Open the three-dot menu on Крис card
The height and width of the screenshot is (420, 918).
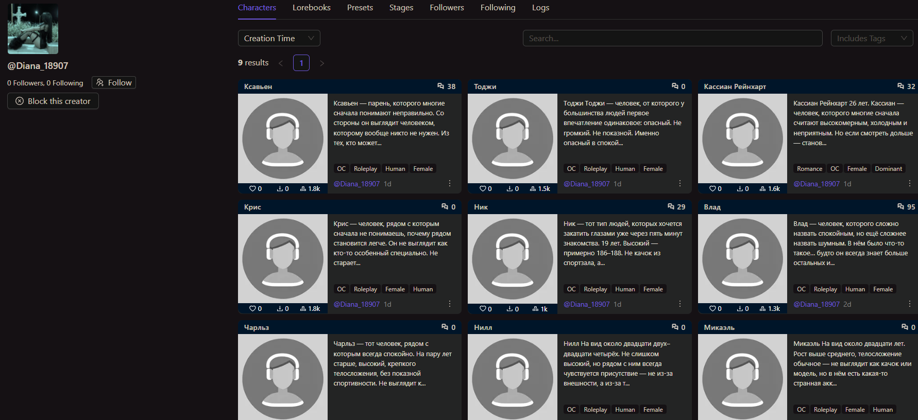[450, 304]
